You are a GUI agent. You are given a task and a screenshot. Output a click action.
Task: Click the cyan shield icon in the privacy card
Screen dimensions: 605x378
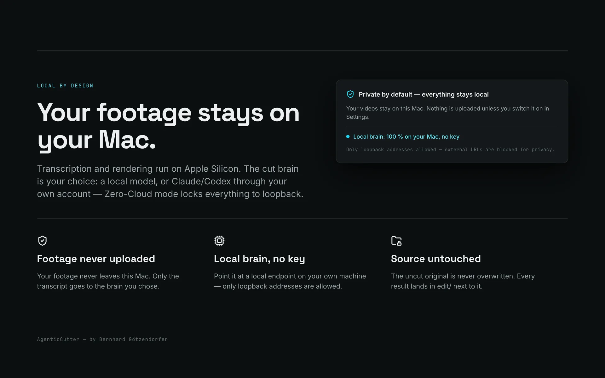pyautogui.click(x=350, y=94)
